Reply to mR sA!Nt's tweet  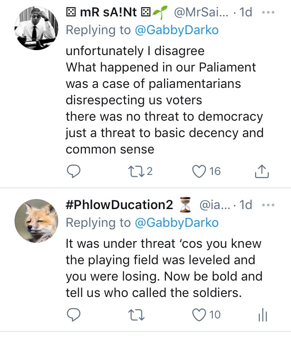(x=74, y=171)
